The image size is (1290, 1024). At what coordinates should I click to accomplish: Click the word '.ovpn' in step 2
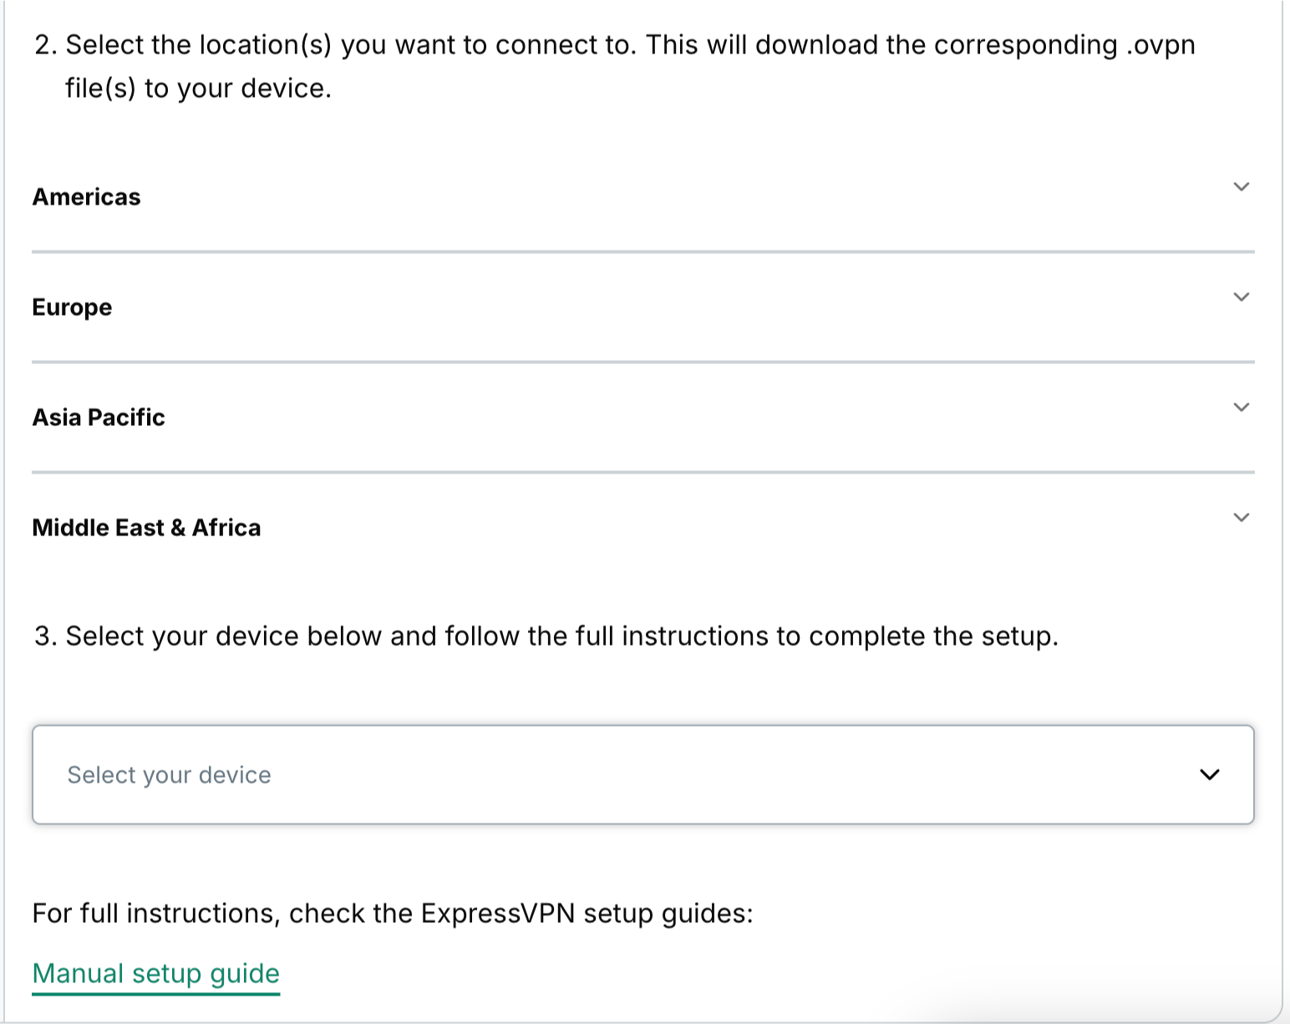pos(1160,45)
